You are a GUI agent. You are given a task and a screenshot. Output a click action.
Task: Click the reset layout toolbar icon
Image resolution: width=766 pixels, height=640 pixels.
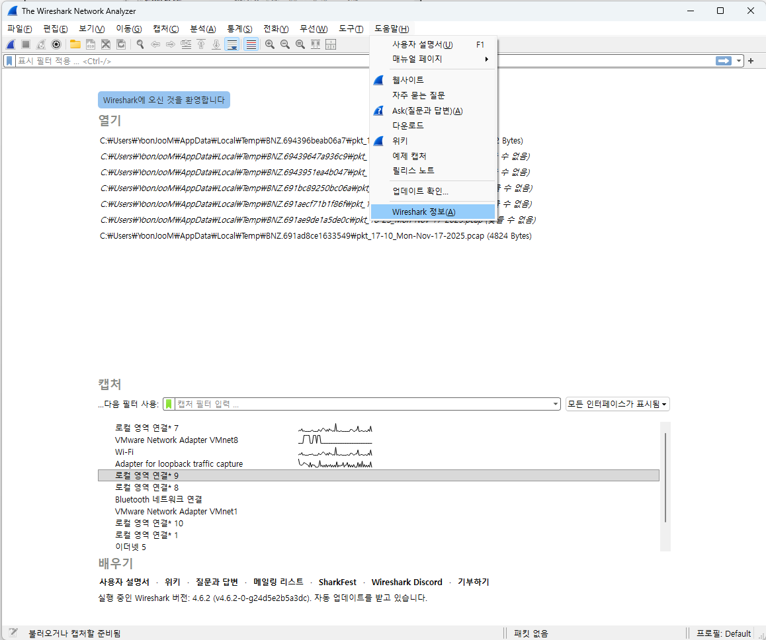pyautogui.click(x=331, y=44)
